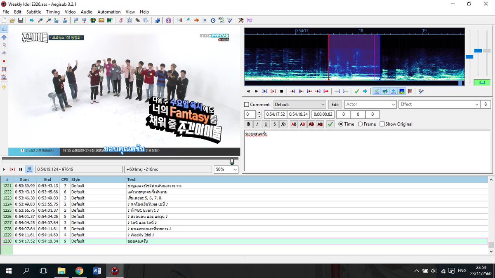Select the standard video cursor tool
Viewport: 495px width, 278px height.
[4, 29]
